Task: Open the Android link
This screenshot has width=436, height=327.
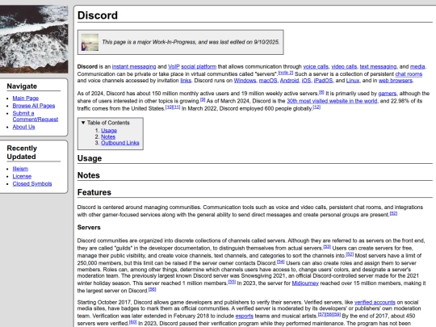Action: click(x=289, y=81)
